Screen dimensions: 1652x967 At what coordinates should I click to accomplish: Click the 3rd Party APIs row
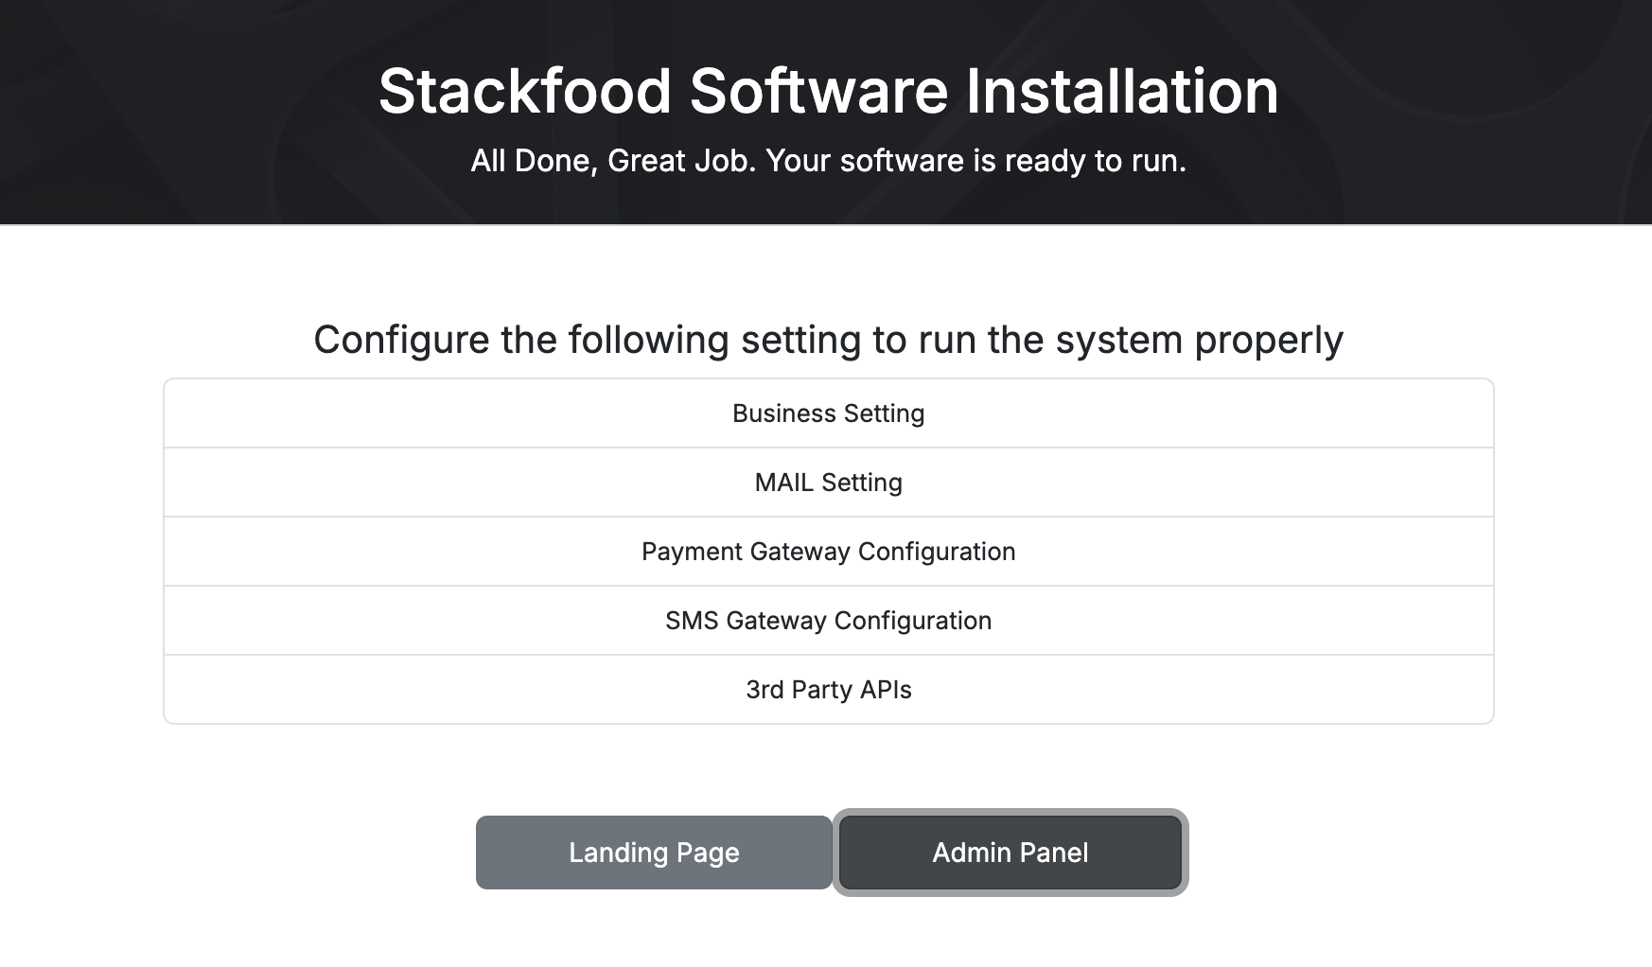[829, 690]
